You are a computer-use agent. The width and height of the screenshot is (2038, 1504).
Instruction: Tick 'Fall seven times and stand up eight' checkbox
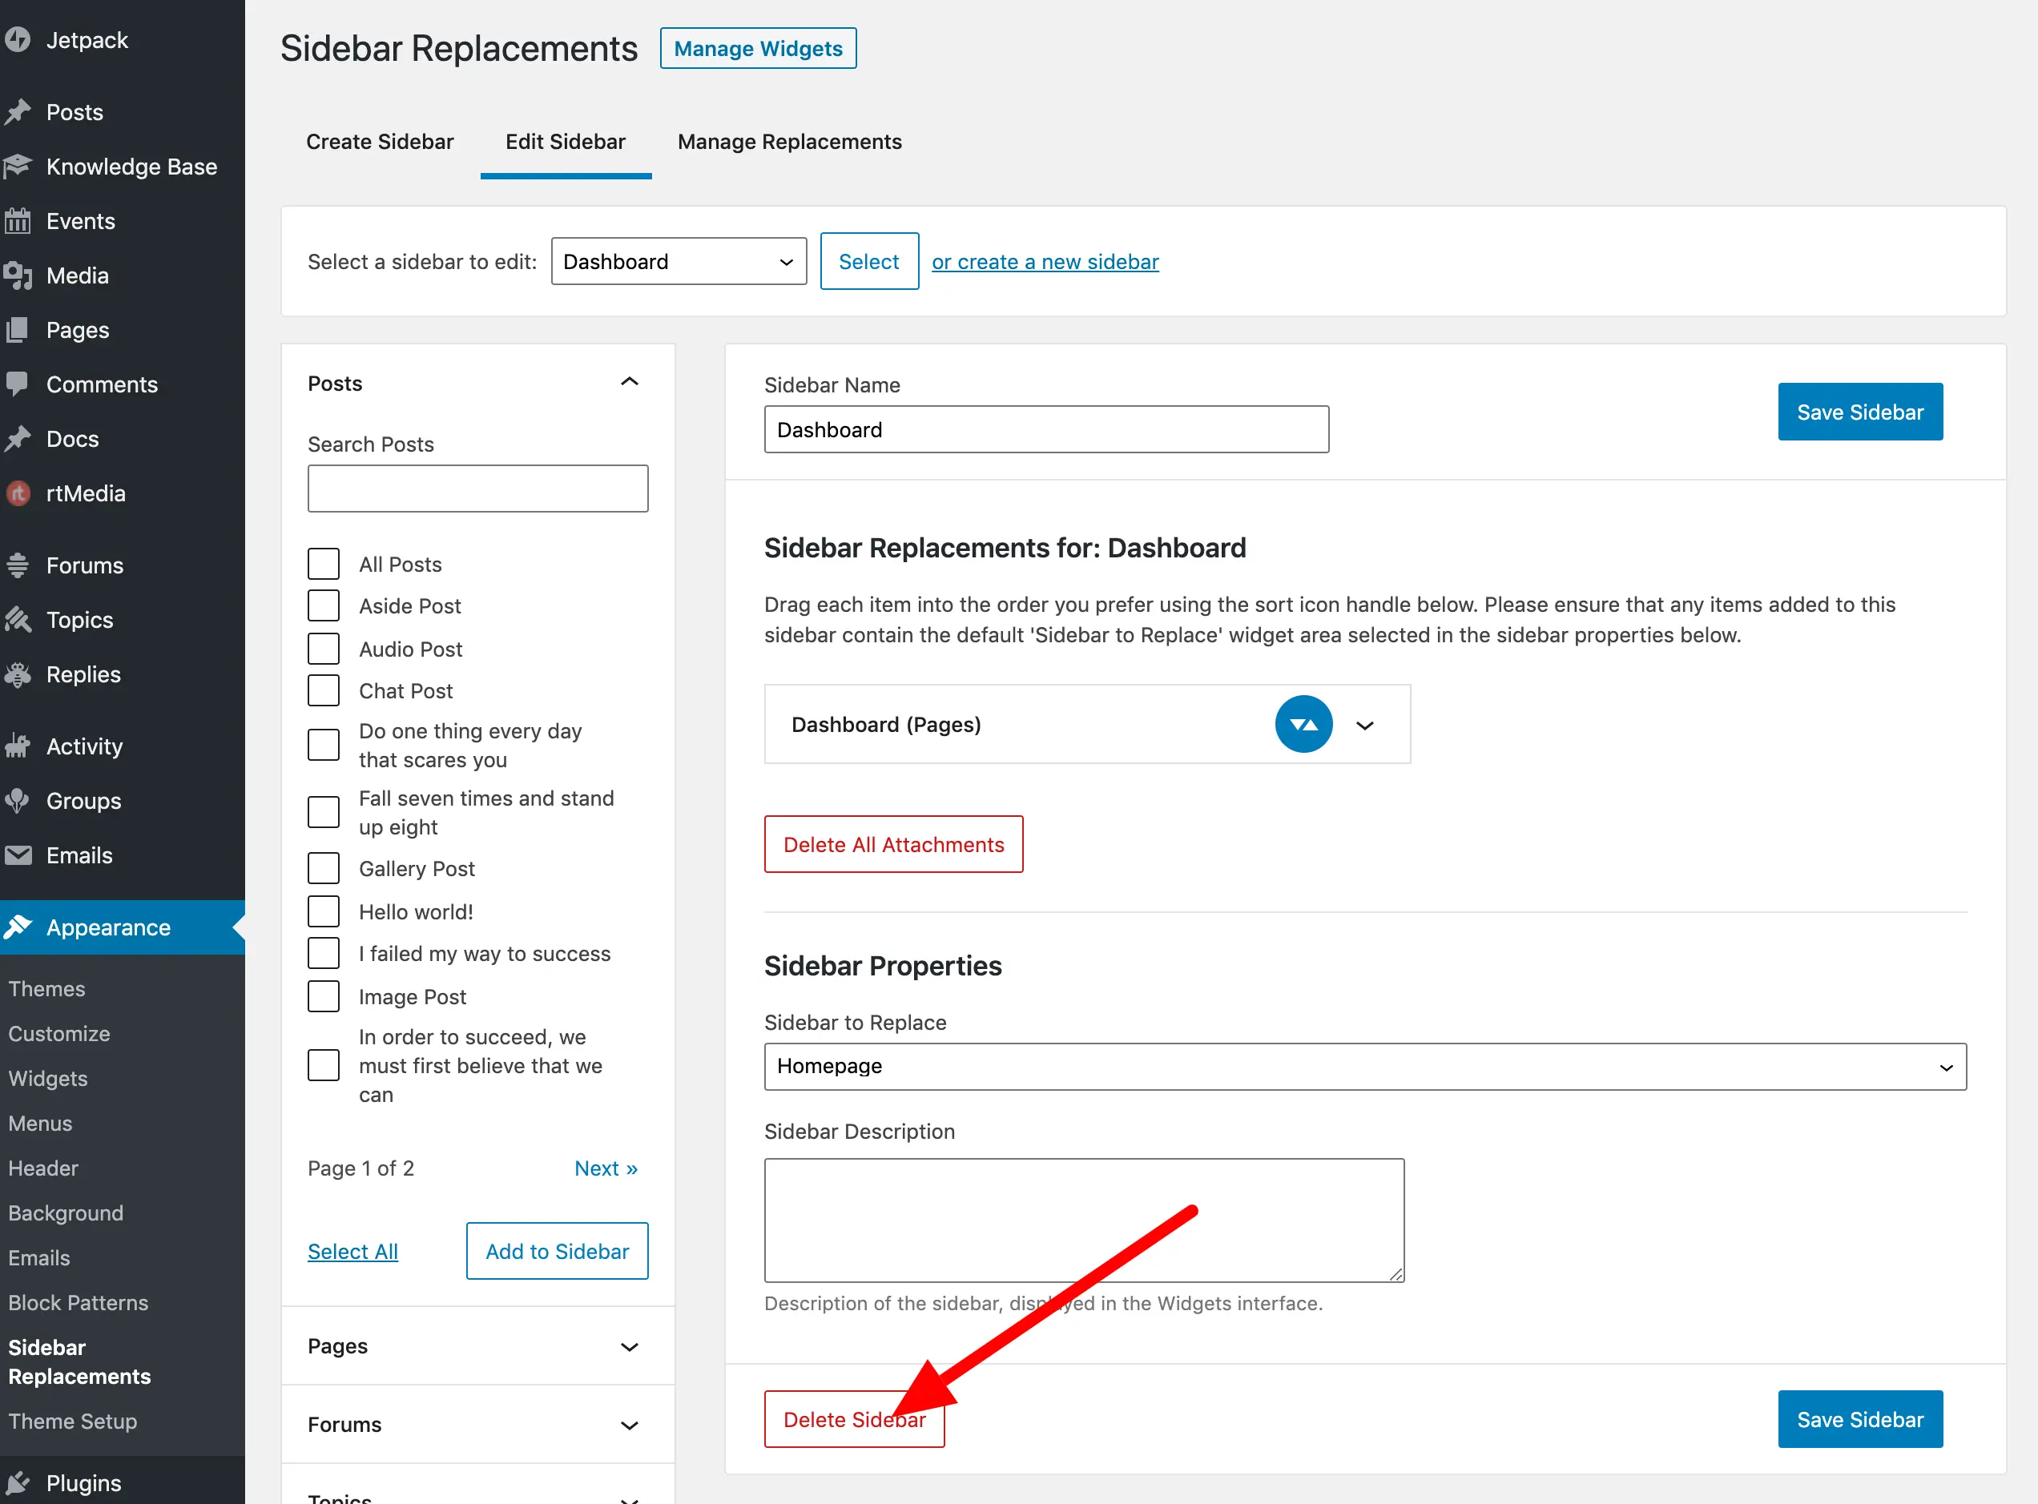click(324, 812)
